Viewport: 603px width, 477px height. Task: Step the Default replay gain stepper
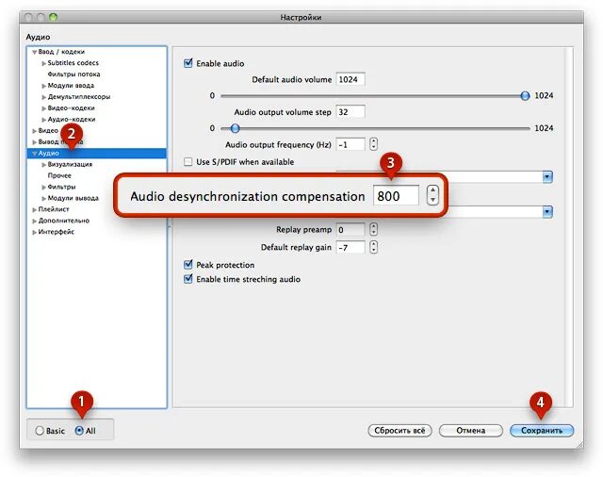pyautogui.click(x=373, y=247)
